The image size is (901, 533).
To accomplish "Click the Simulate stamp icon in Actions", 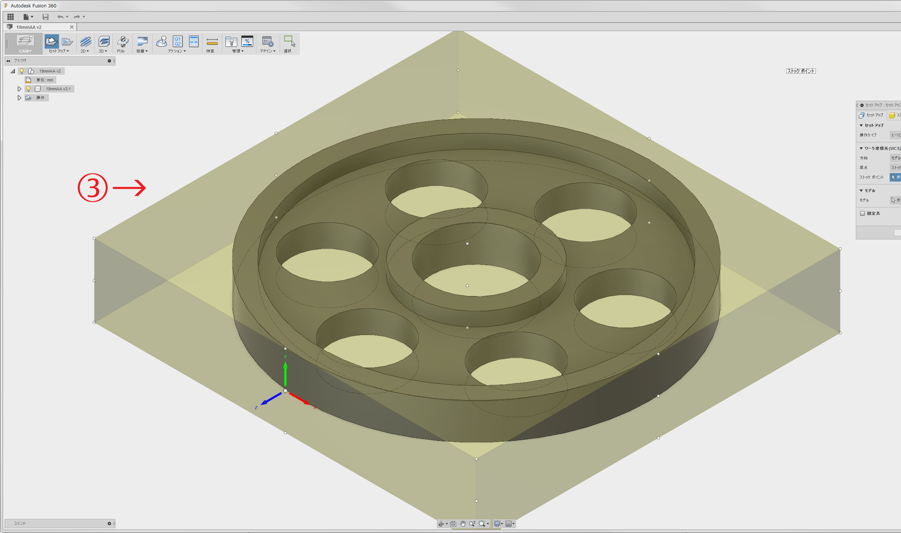I will point(161,41).
